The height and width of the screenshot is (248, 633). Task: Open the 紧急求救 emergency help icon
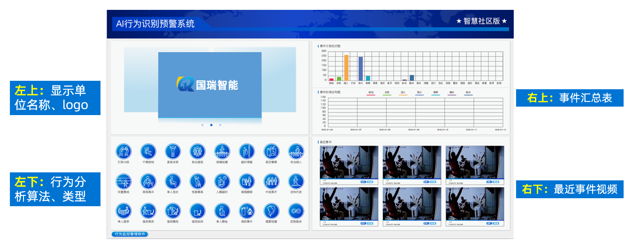[x=173, y=152]
